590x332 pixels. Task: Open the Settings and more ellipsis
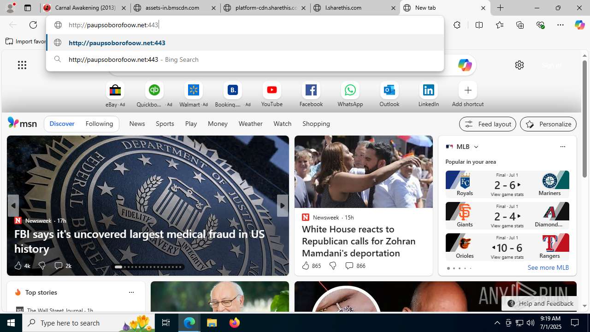[560, 25]
